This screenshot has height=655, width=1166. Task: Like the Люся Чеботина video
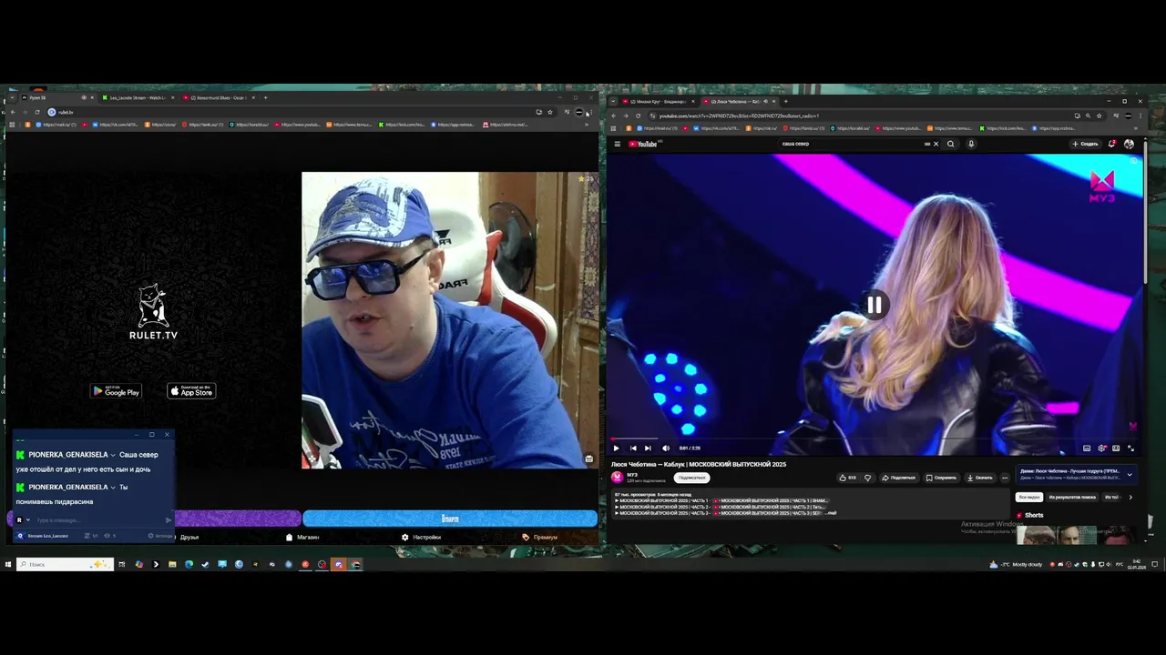click(847, 478)
